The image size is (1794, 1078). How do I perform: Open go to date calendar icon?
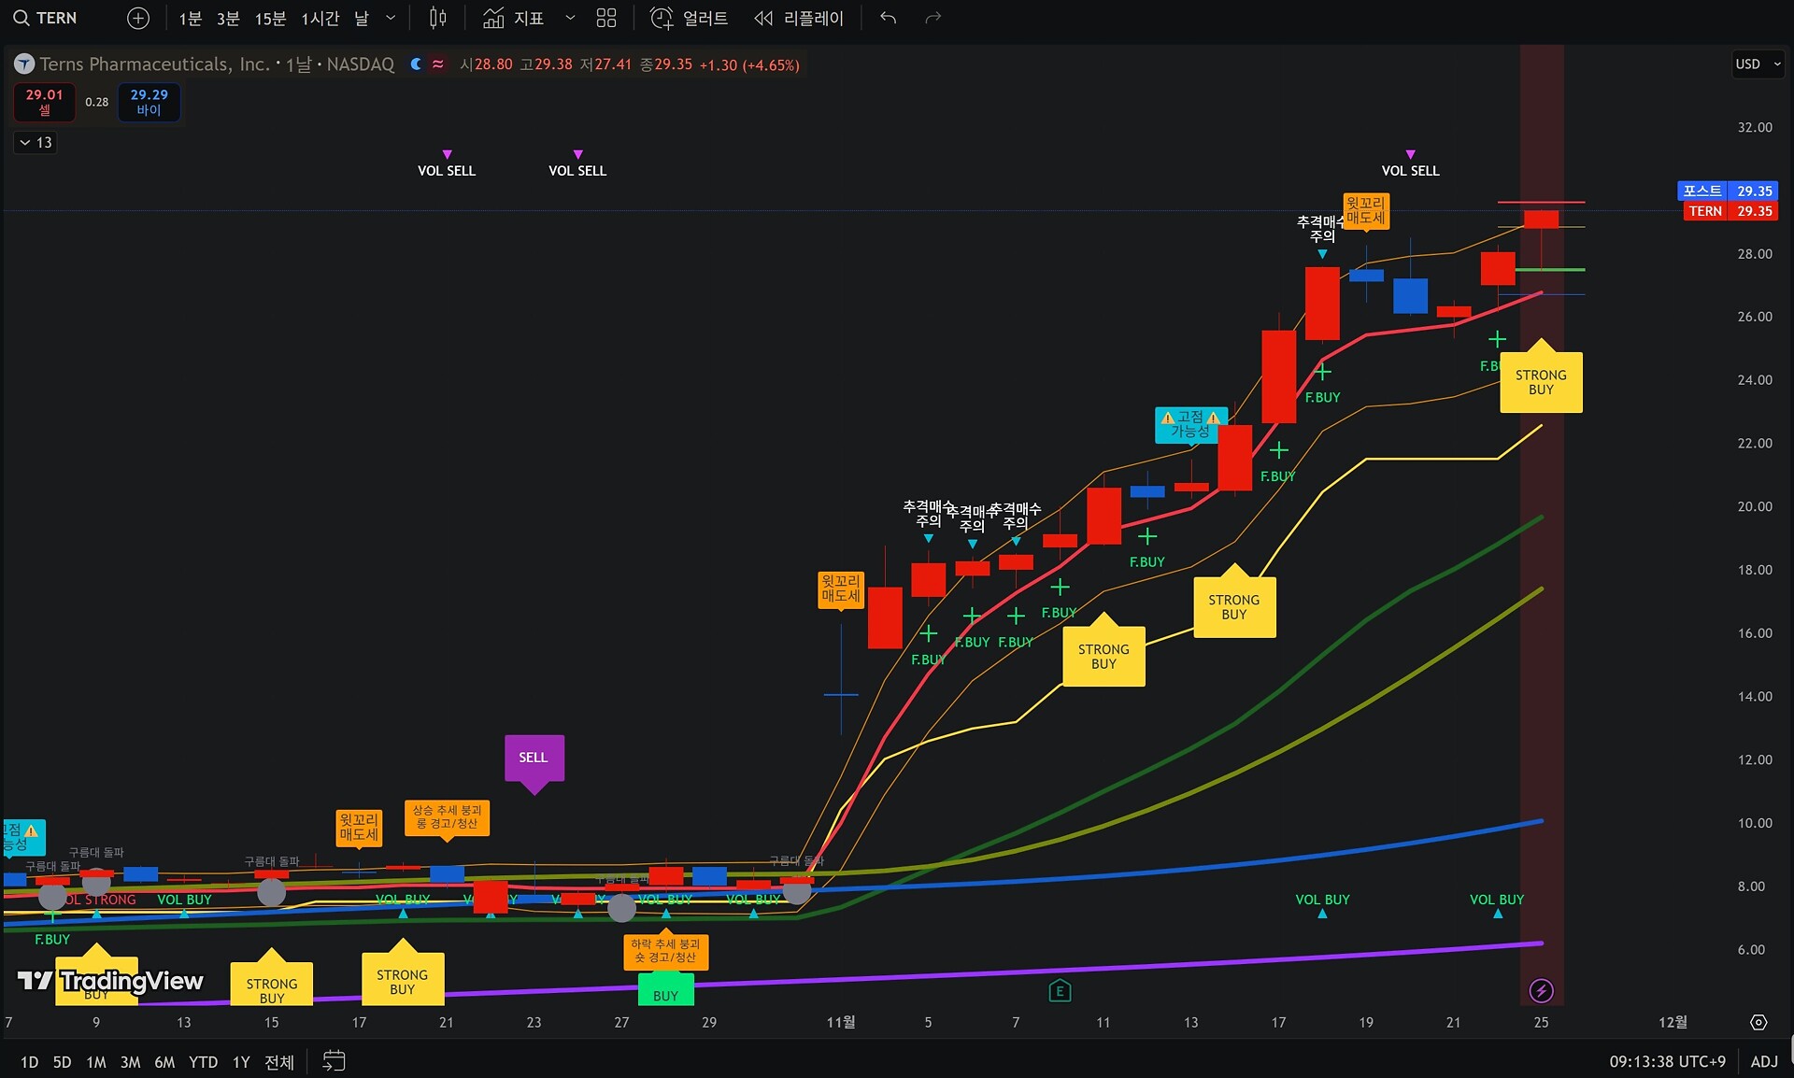pyautogui.click(x=334, y=1061)
